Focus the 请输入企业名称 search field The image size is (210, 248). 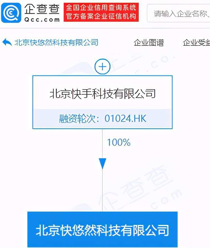point(178,13)
